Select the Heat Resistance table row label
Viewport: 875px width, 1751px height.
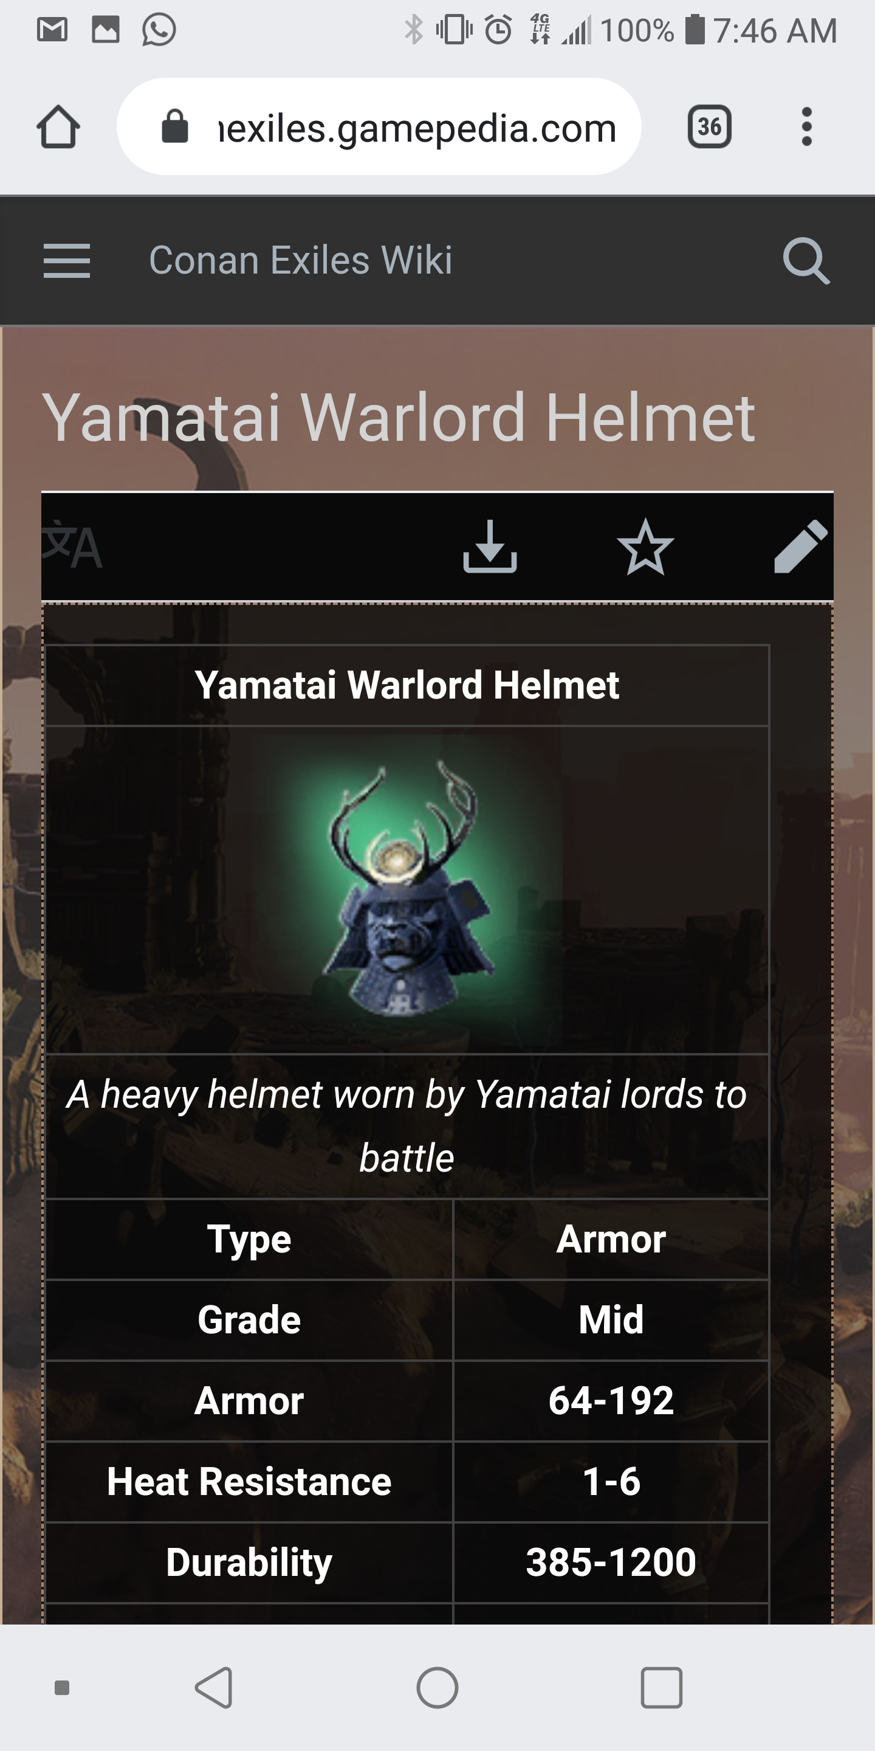coord(249,1481)
